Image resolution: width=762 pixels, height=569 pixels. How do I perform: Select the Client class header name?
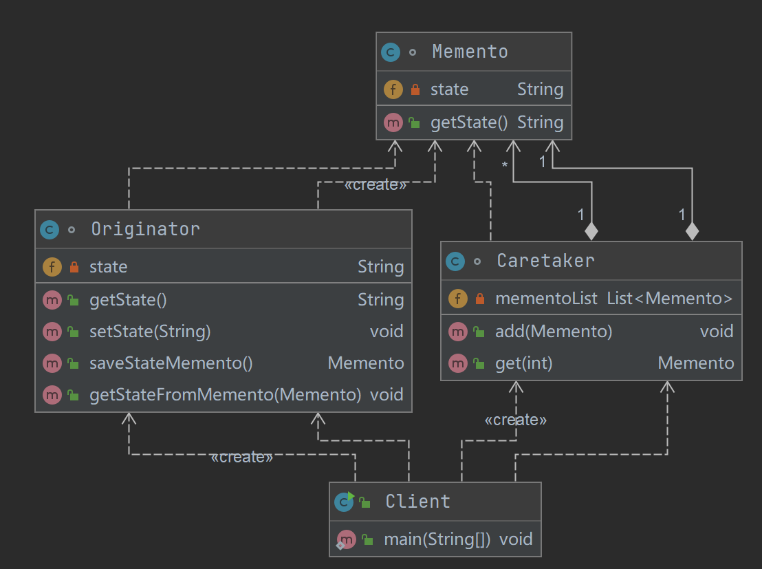pyautogui.click(x=417, y=502)
